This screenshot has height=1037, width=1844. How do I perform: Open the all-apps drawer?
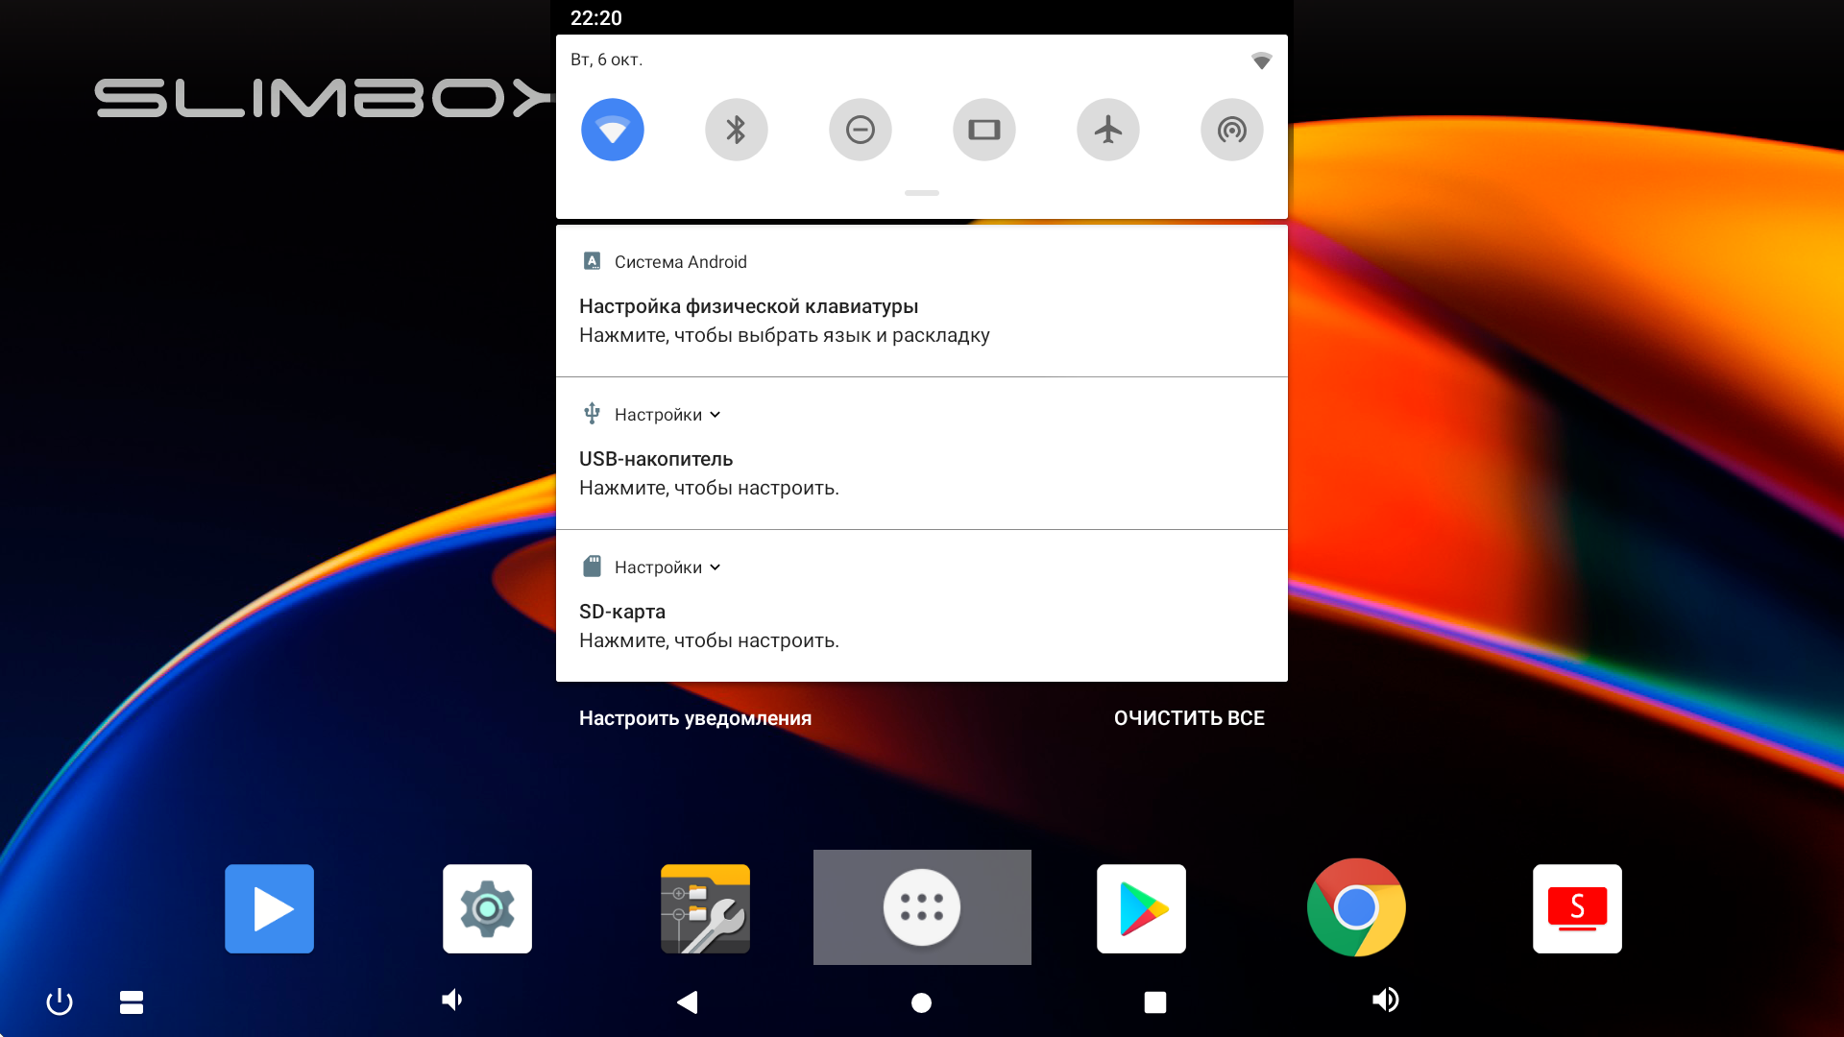point(921,907)
